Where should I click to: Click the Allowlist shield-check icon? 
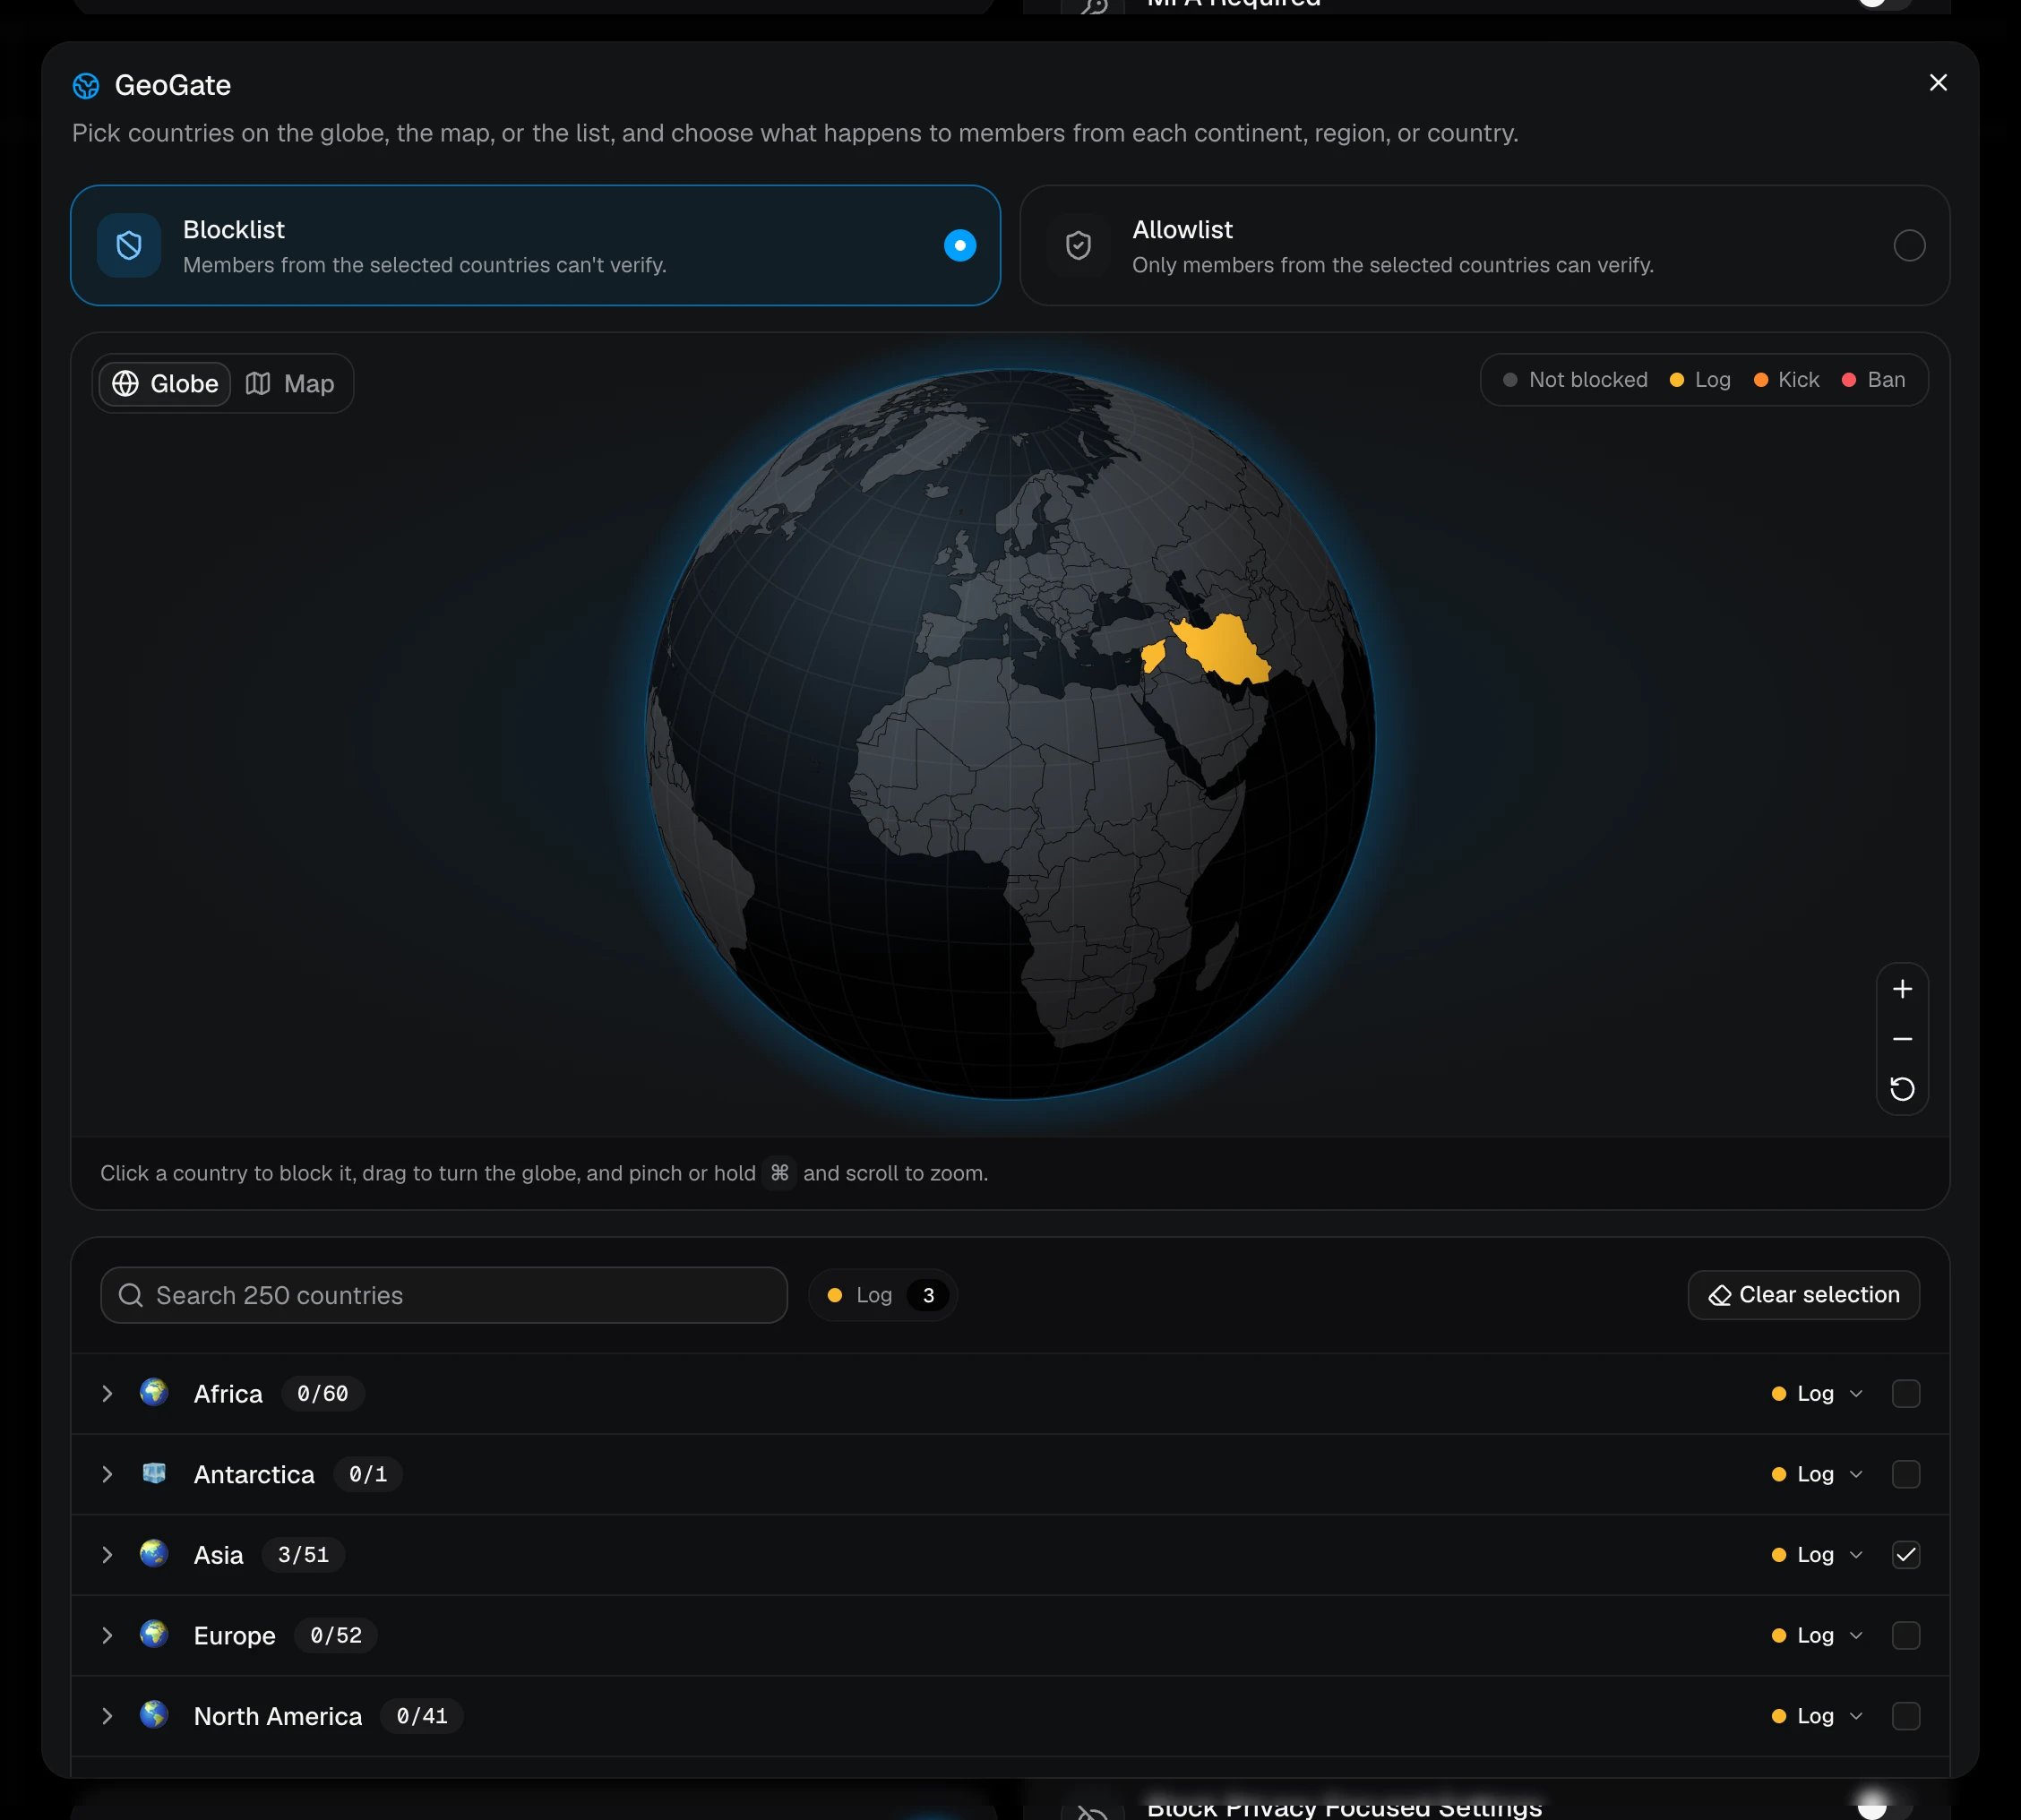(1078, 245)
